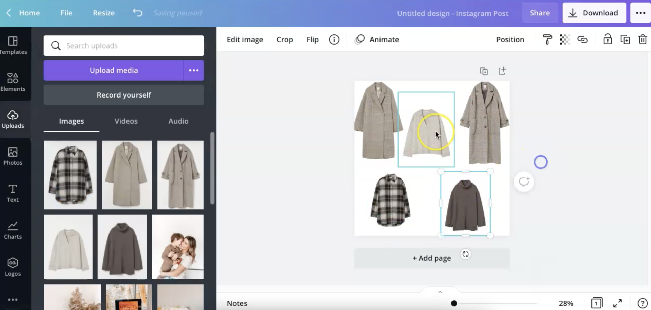Click the zoom slider handle
The width and height of the screenshot is (651, 310).
point(454,303)
